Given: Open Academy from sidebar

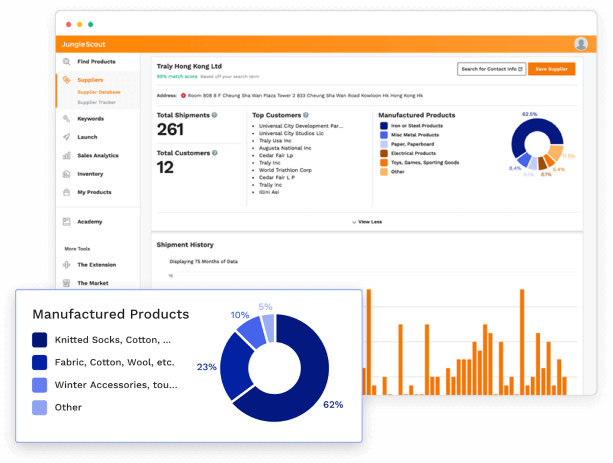Looking at the screenshot, I should click(90, 222).
